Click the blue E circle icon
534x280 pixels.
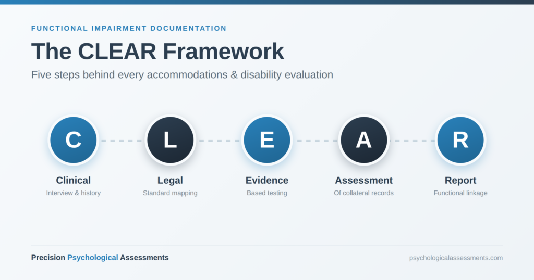point(267,140)
